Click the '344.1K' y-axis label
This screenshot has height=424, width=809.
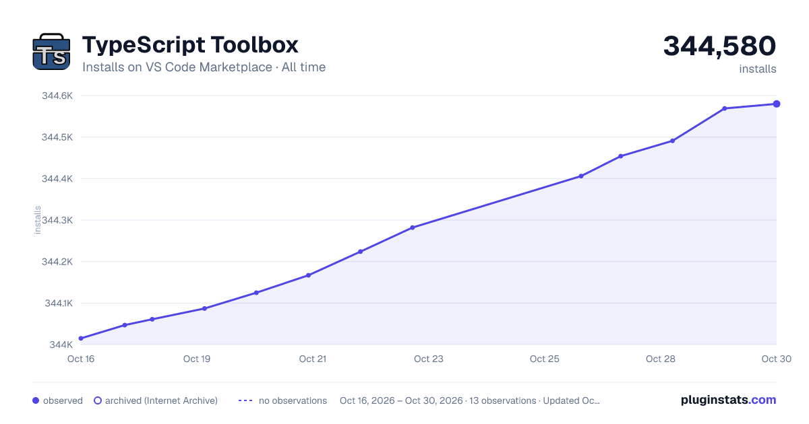point(58,304)
